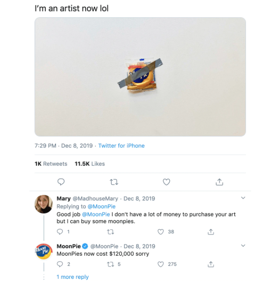Open the taped MoonPie photo
The image size is (266, 282).
pos(140,77)
